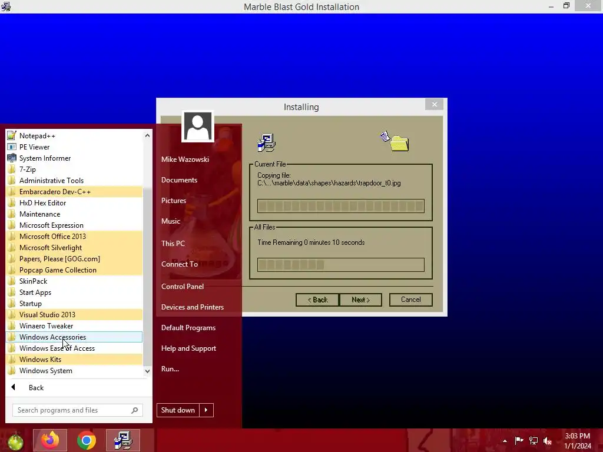The image size is (603, 452).
Task: Close the Installing dialog
Action: click(434, 104)
